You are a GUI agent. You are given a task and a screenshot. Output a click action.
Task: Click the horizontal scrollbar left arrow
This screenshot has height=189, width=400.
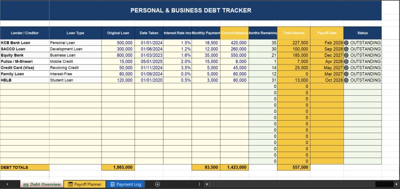point(206,184)
